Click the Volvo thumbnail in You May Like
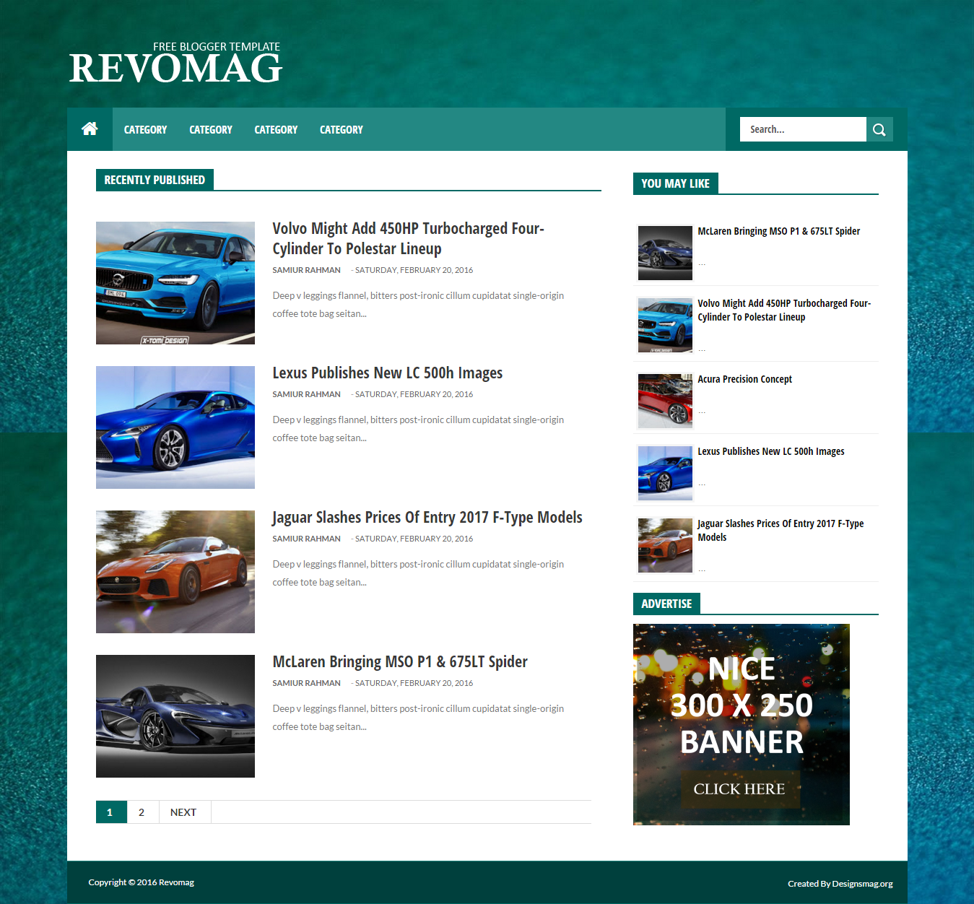The width and height of the screenshot is (974, 904). coord(665,325)
